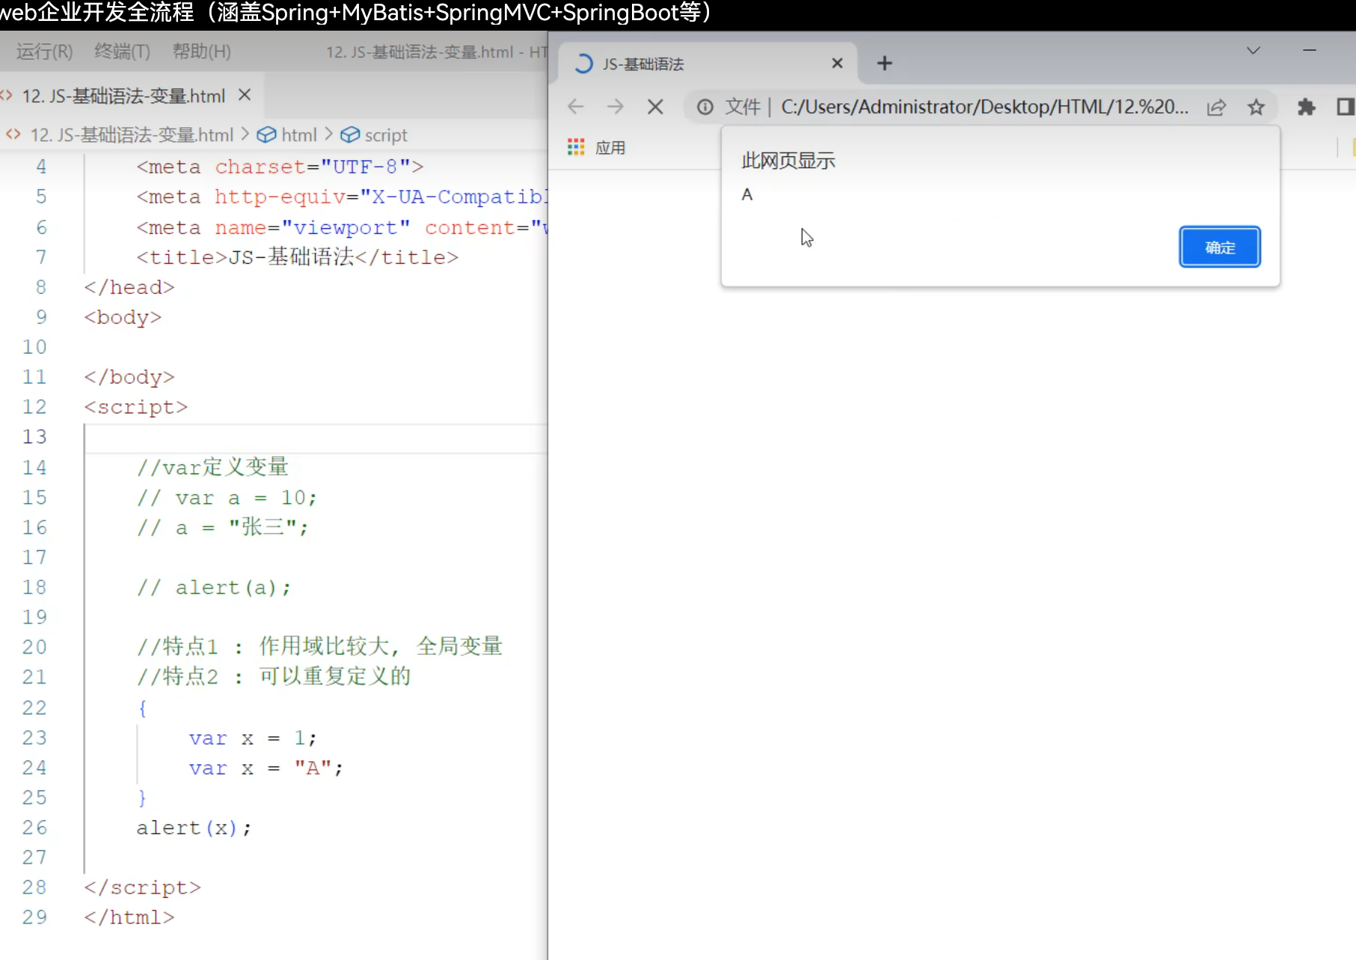
Task: Click the share page icon in address bar
Action: click(1216, 107)
